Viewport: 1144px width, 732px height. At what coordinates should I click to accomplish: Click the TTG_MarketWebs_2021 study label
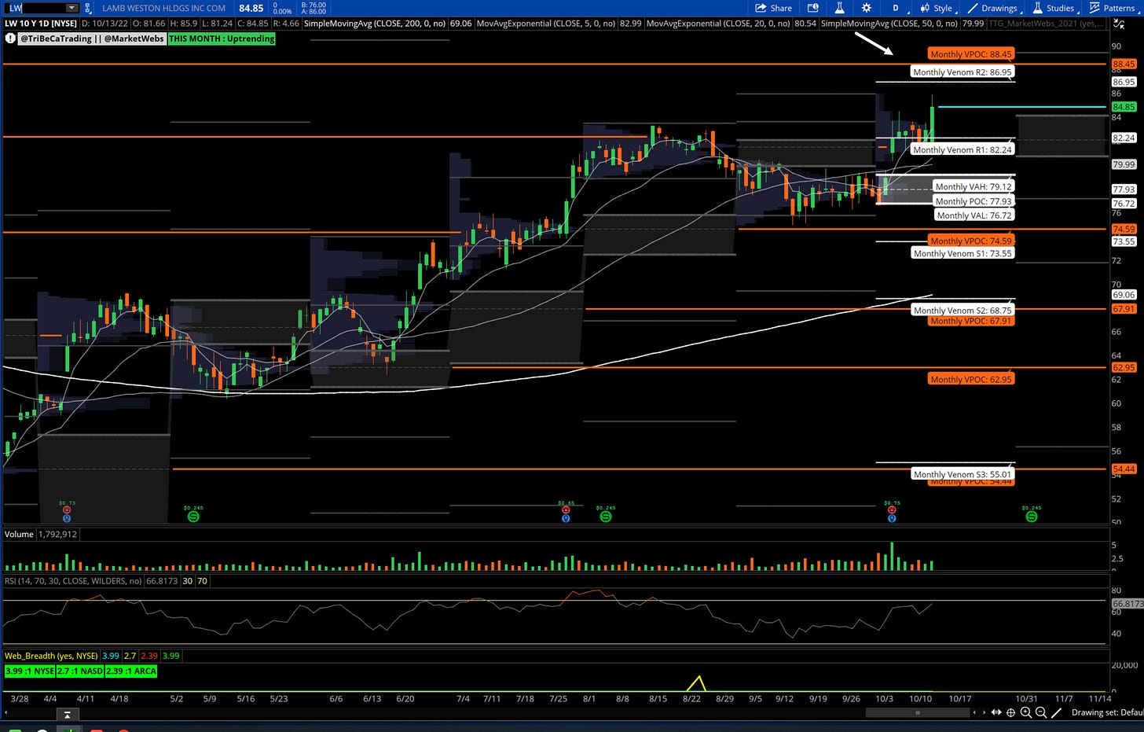[x=1047, y=24]
